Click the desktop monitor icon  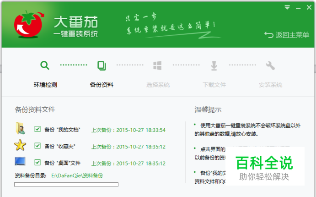[20, 161]
